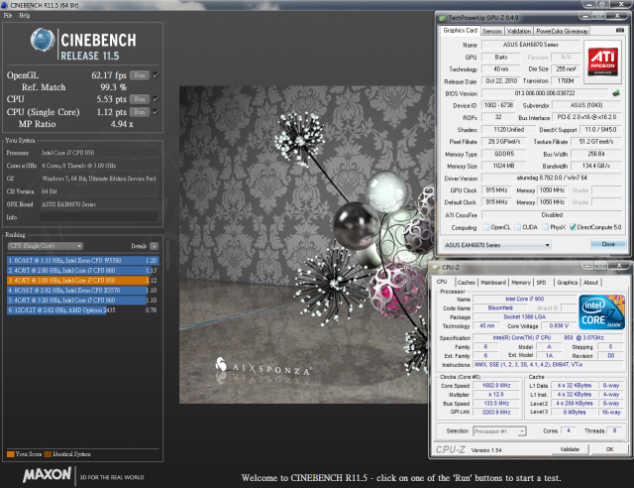Toggle the OpenGL test checkbox
The height and width of the screenshot is (488, 634).
pyautogui.click(x=156, y=75)
